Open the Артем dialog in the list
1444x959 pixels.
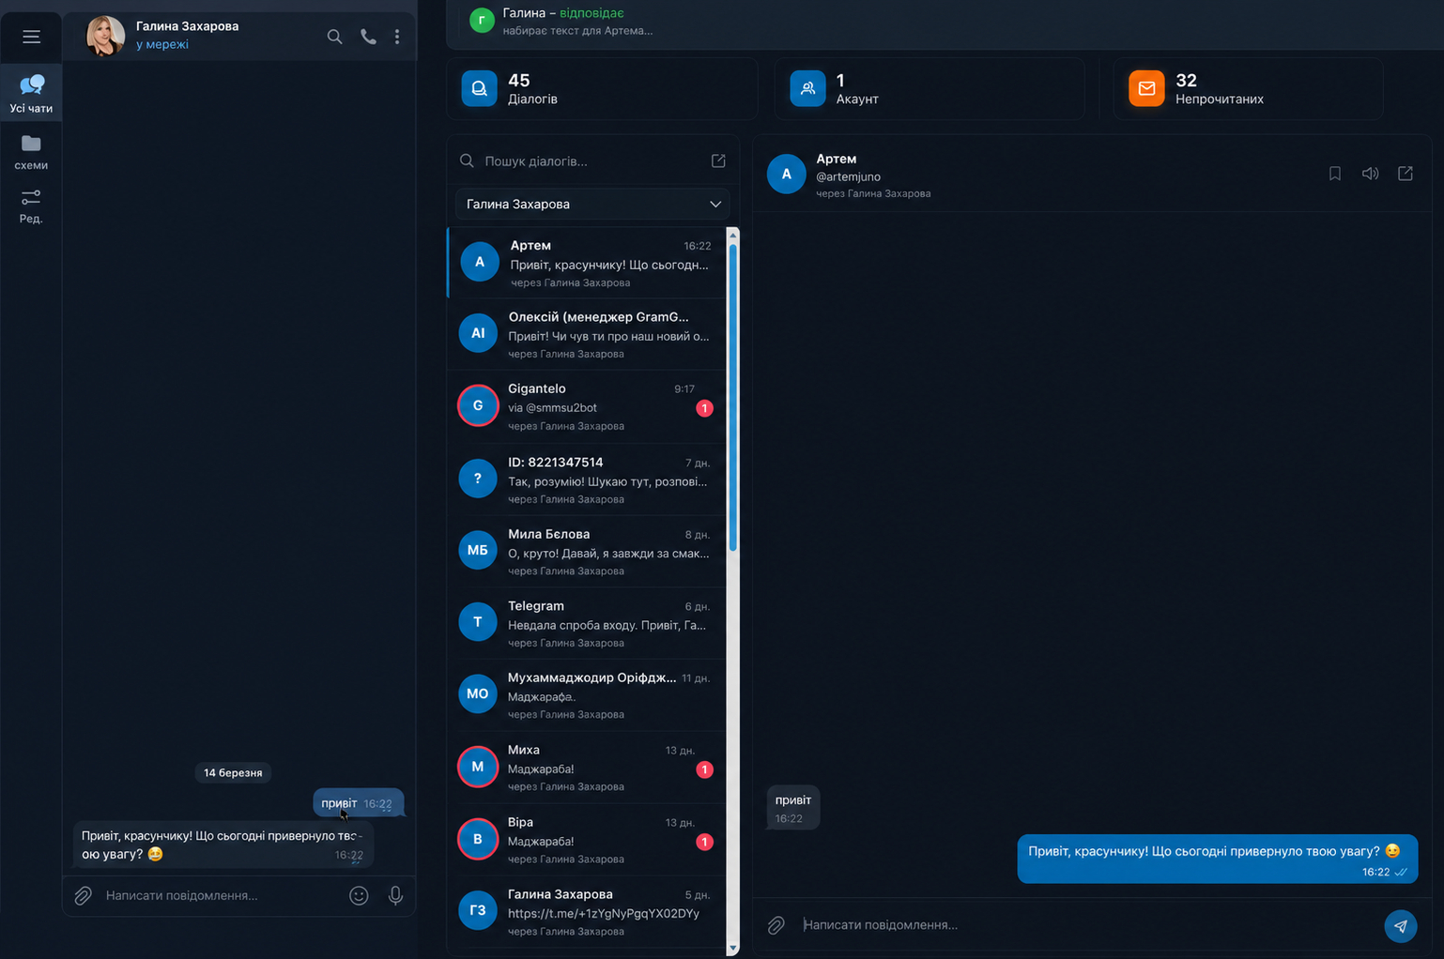tap(589, 263)
